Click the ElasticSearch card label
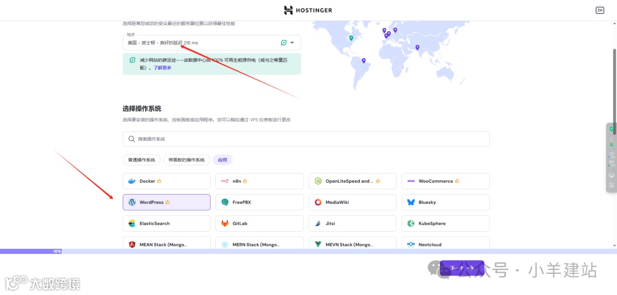Image resolution: width=617 pixels, height=295 pixels. click(x=155, y=224)
